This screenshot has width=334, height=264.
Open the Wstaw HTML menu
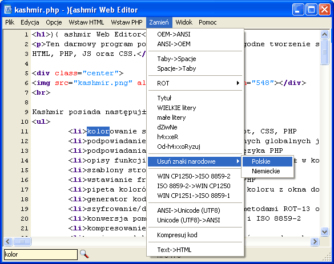(86, 22)
